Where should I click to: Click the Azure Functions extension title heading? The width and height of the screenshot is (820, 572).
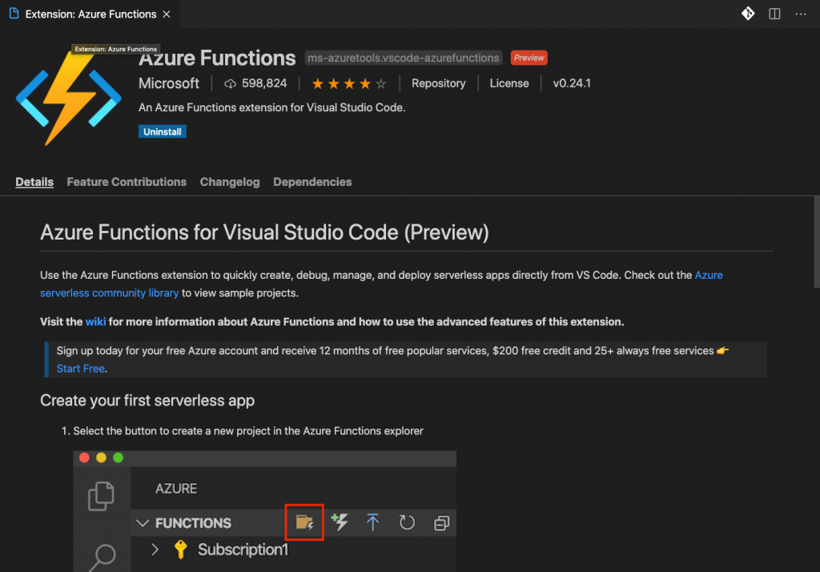pos(217,58)
